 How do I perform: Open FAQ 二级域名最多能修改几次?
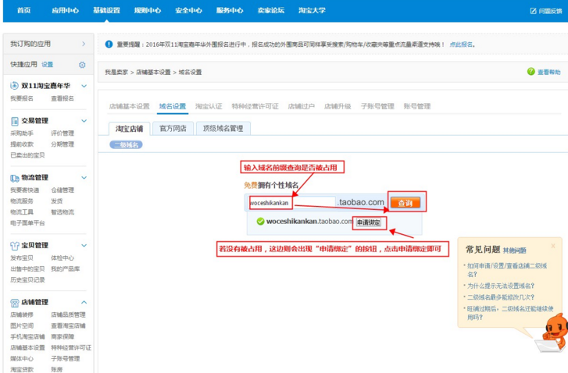(x=501, y=297)
